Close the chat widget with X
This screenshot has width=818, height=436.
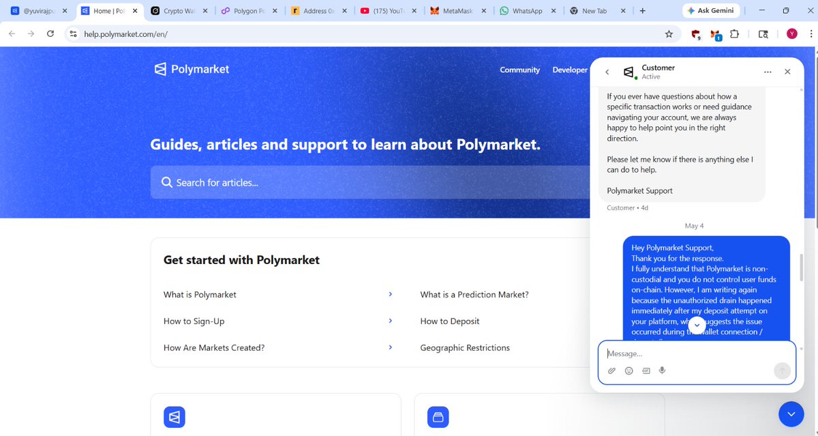click(x=787, y=72)
